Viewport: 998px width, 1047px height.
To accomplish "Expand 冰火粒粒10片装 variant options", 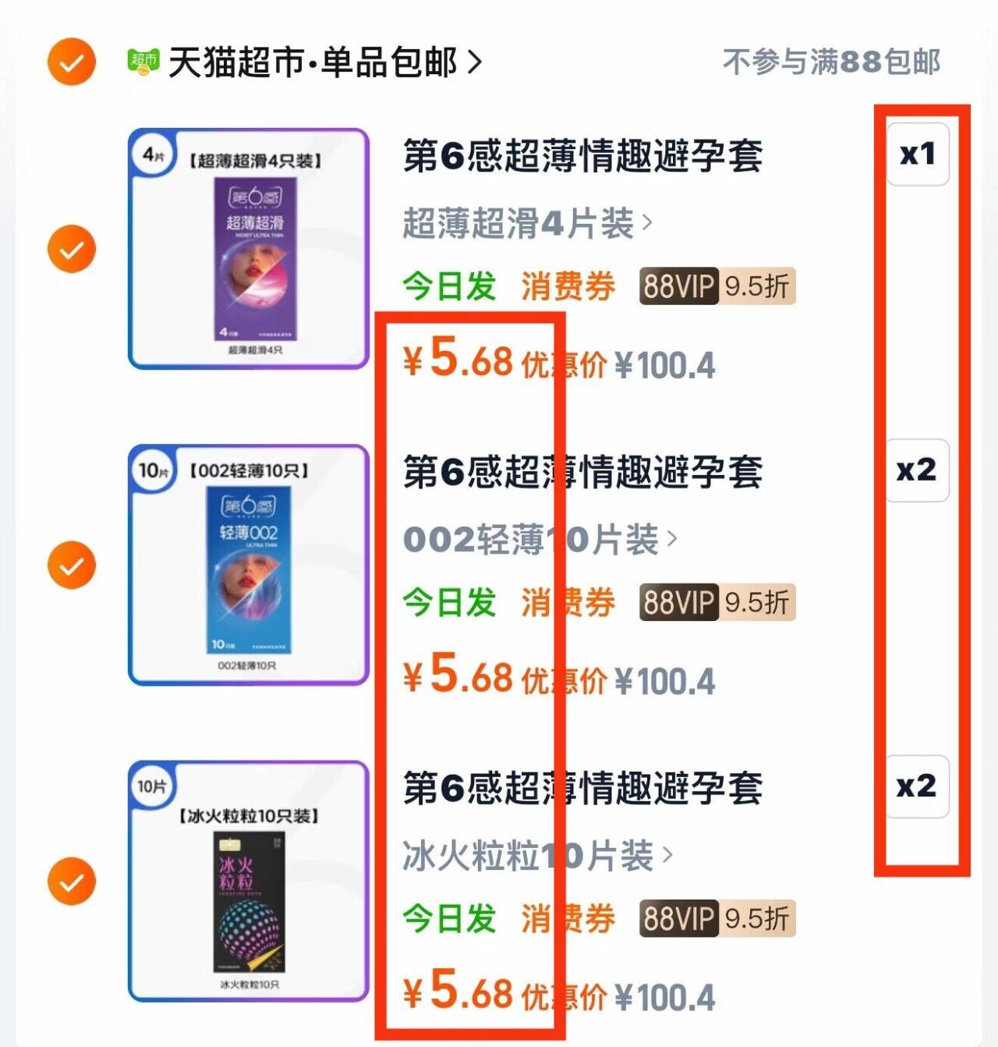I will click(x=538, y=856).
